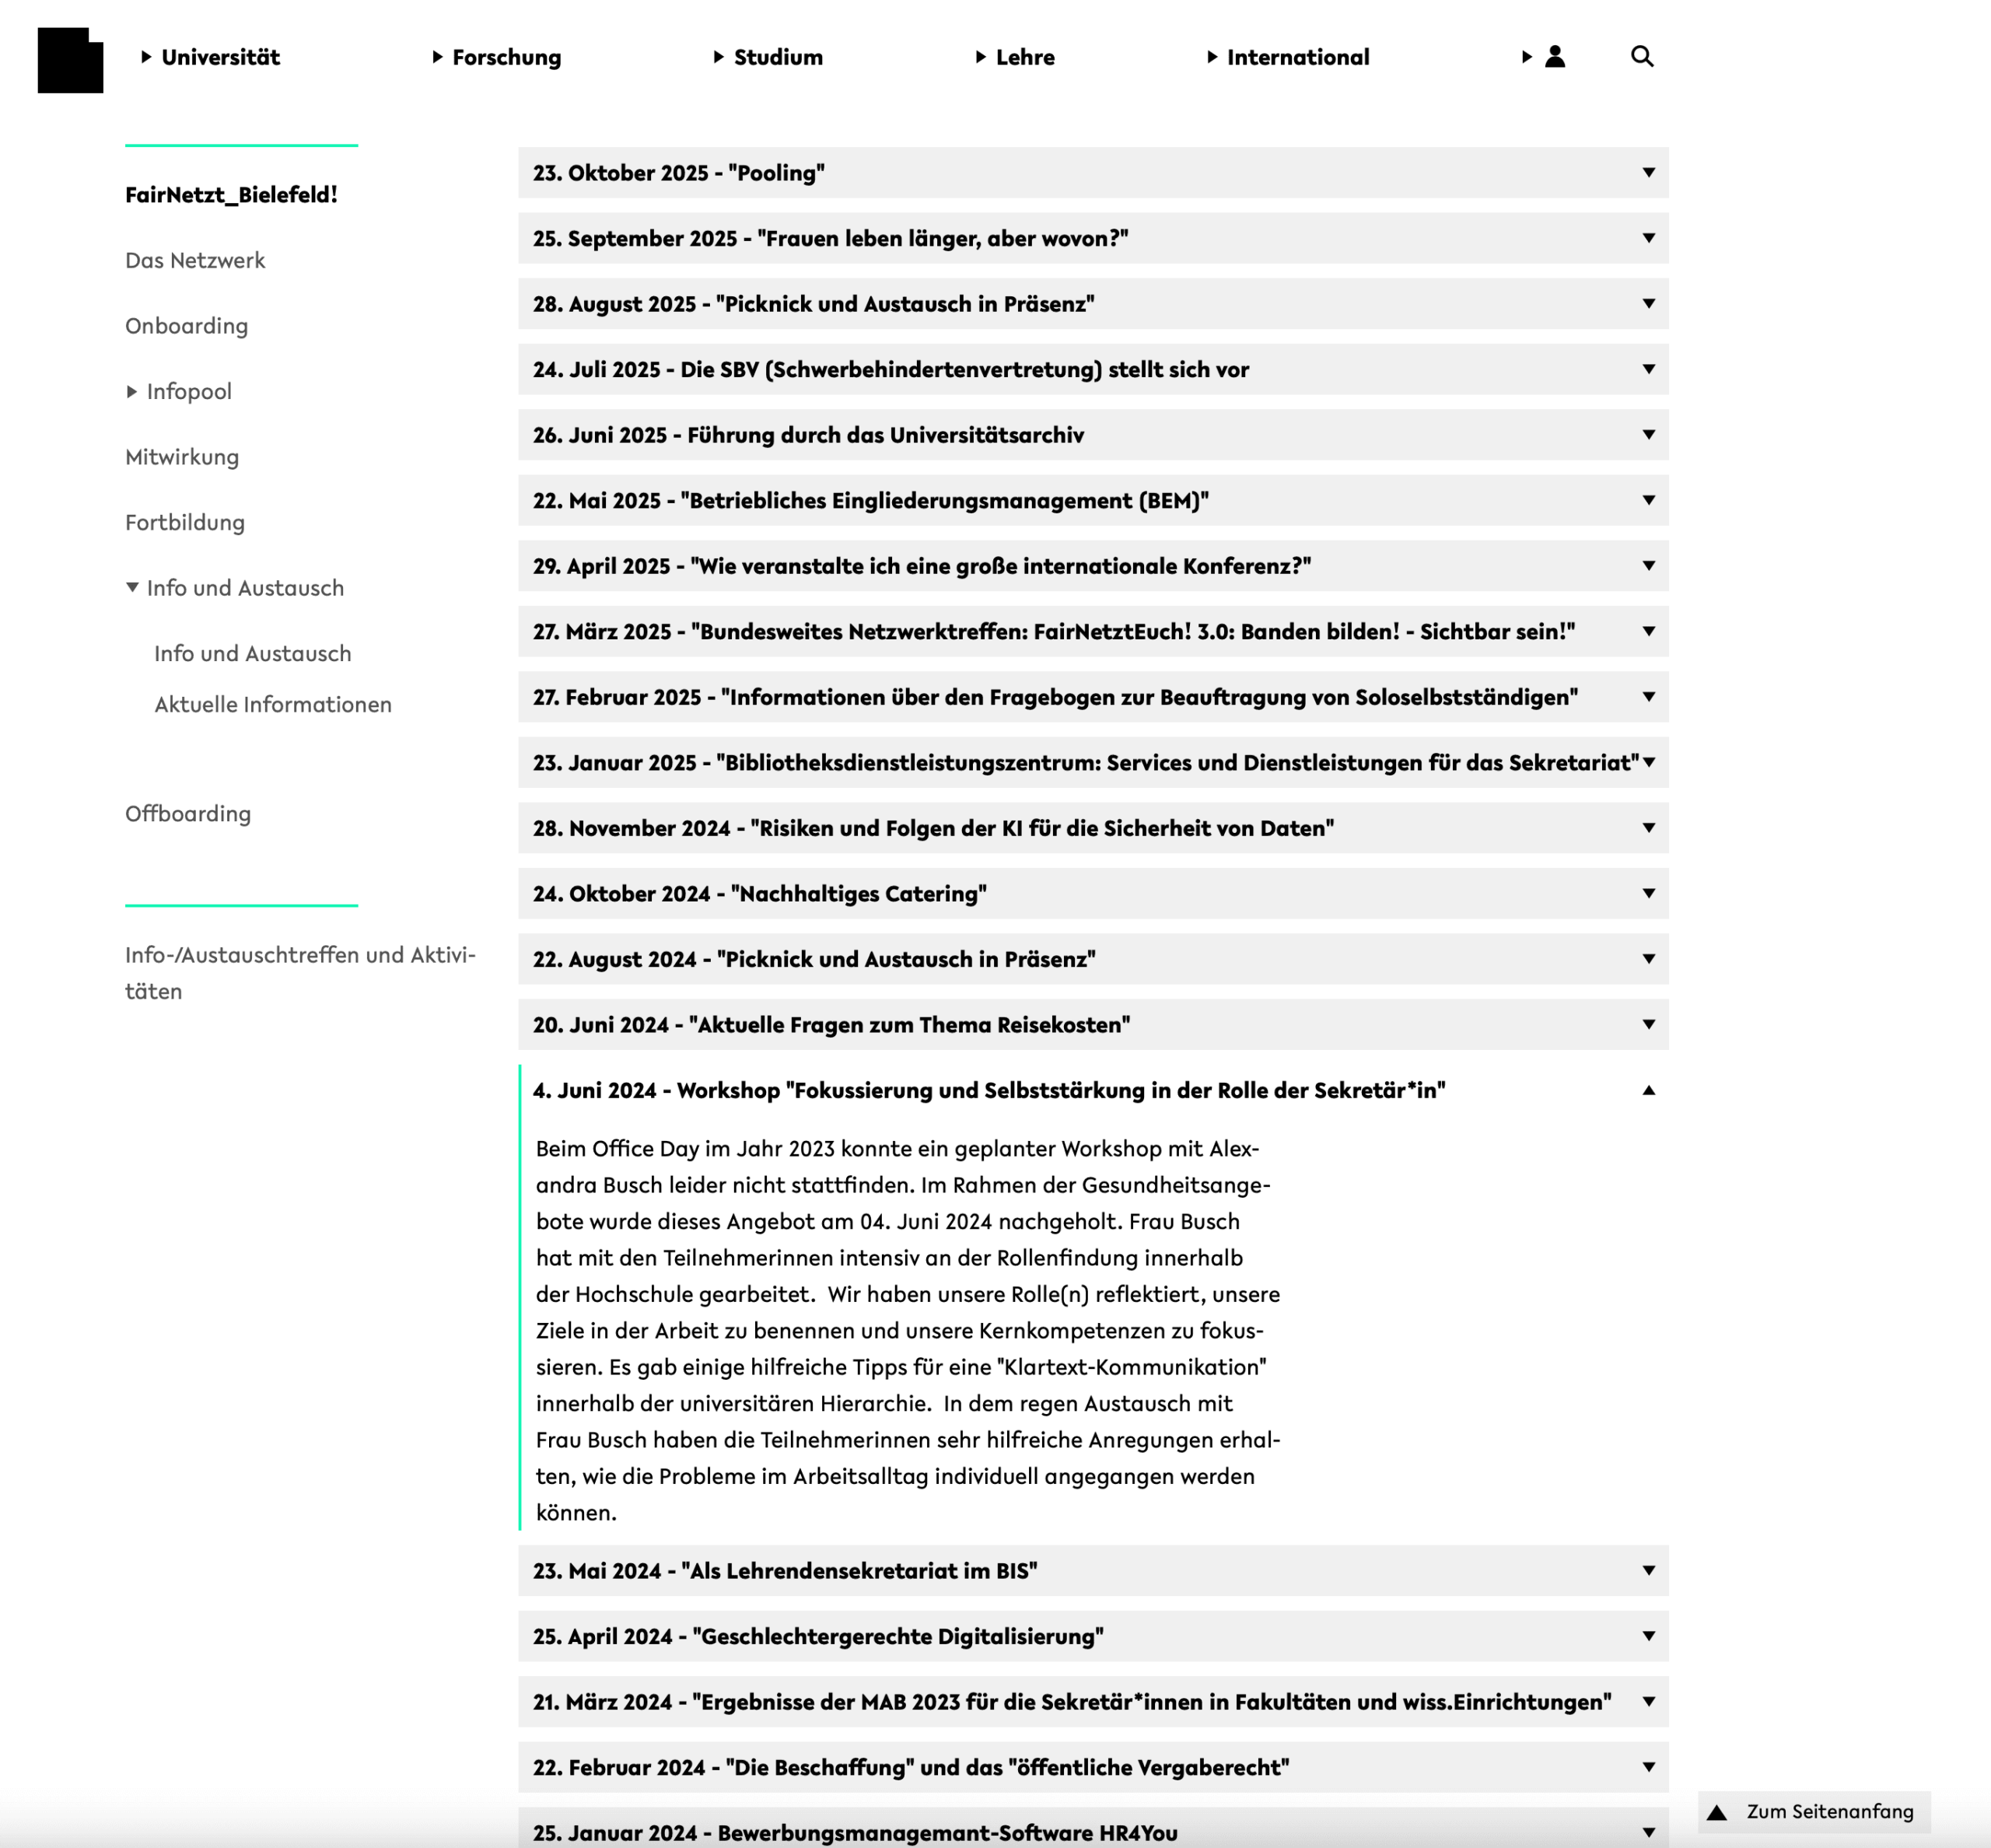Click FairNetzt_Bielefeld! sidebar heading

(231, 195)
